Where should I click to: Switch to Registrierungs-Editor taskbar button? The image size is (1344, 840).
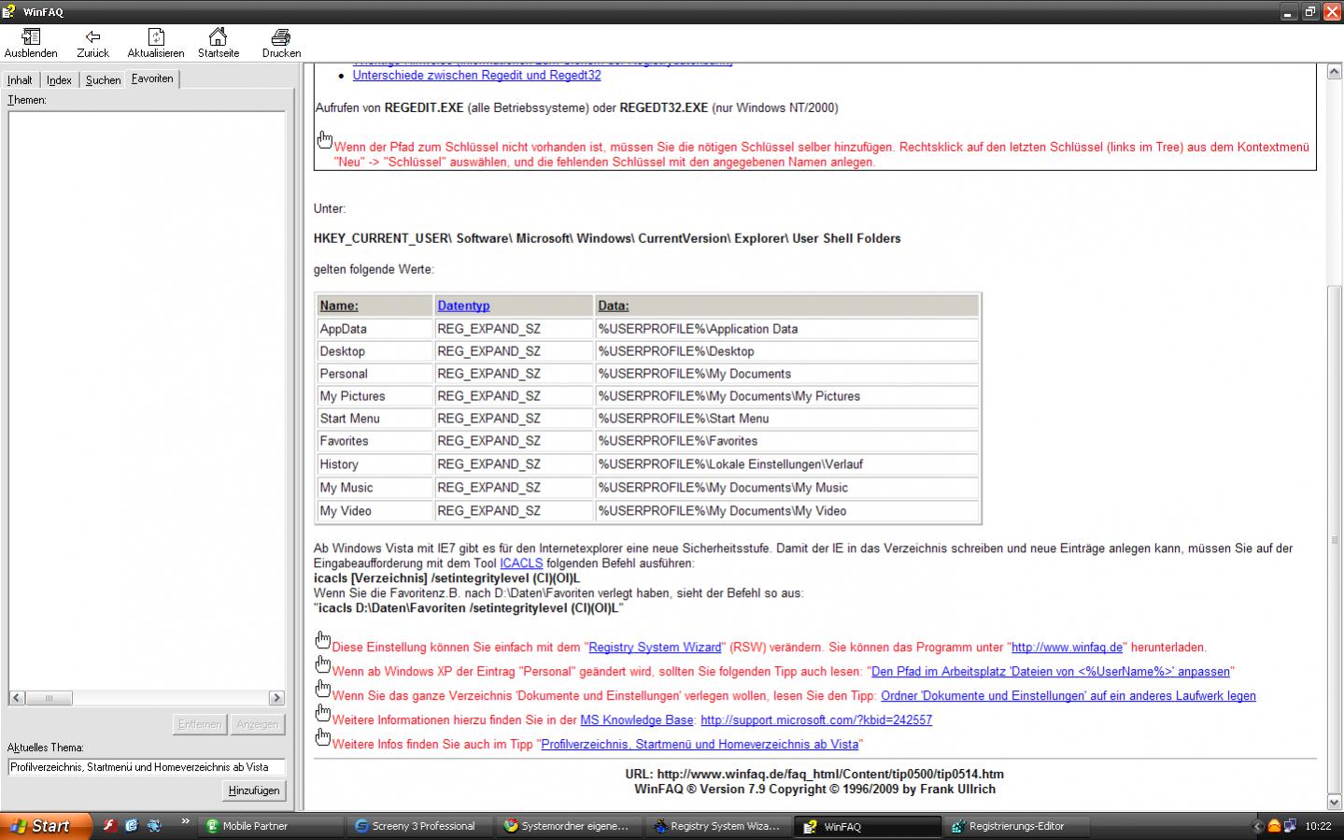(1017, 826)
